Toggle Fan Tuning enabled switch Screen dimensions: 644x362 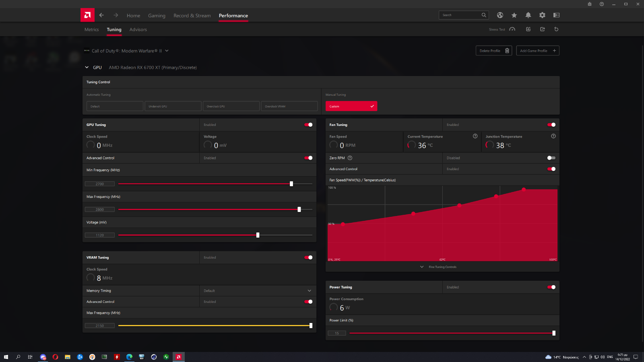point(551,125)
